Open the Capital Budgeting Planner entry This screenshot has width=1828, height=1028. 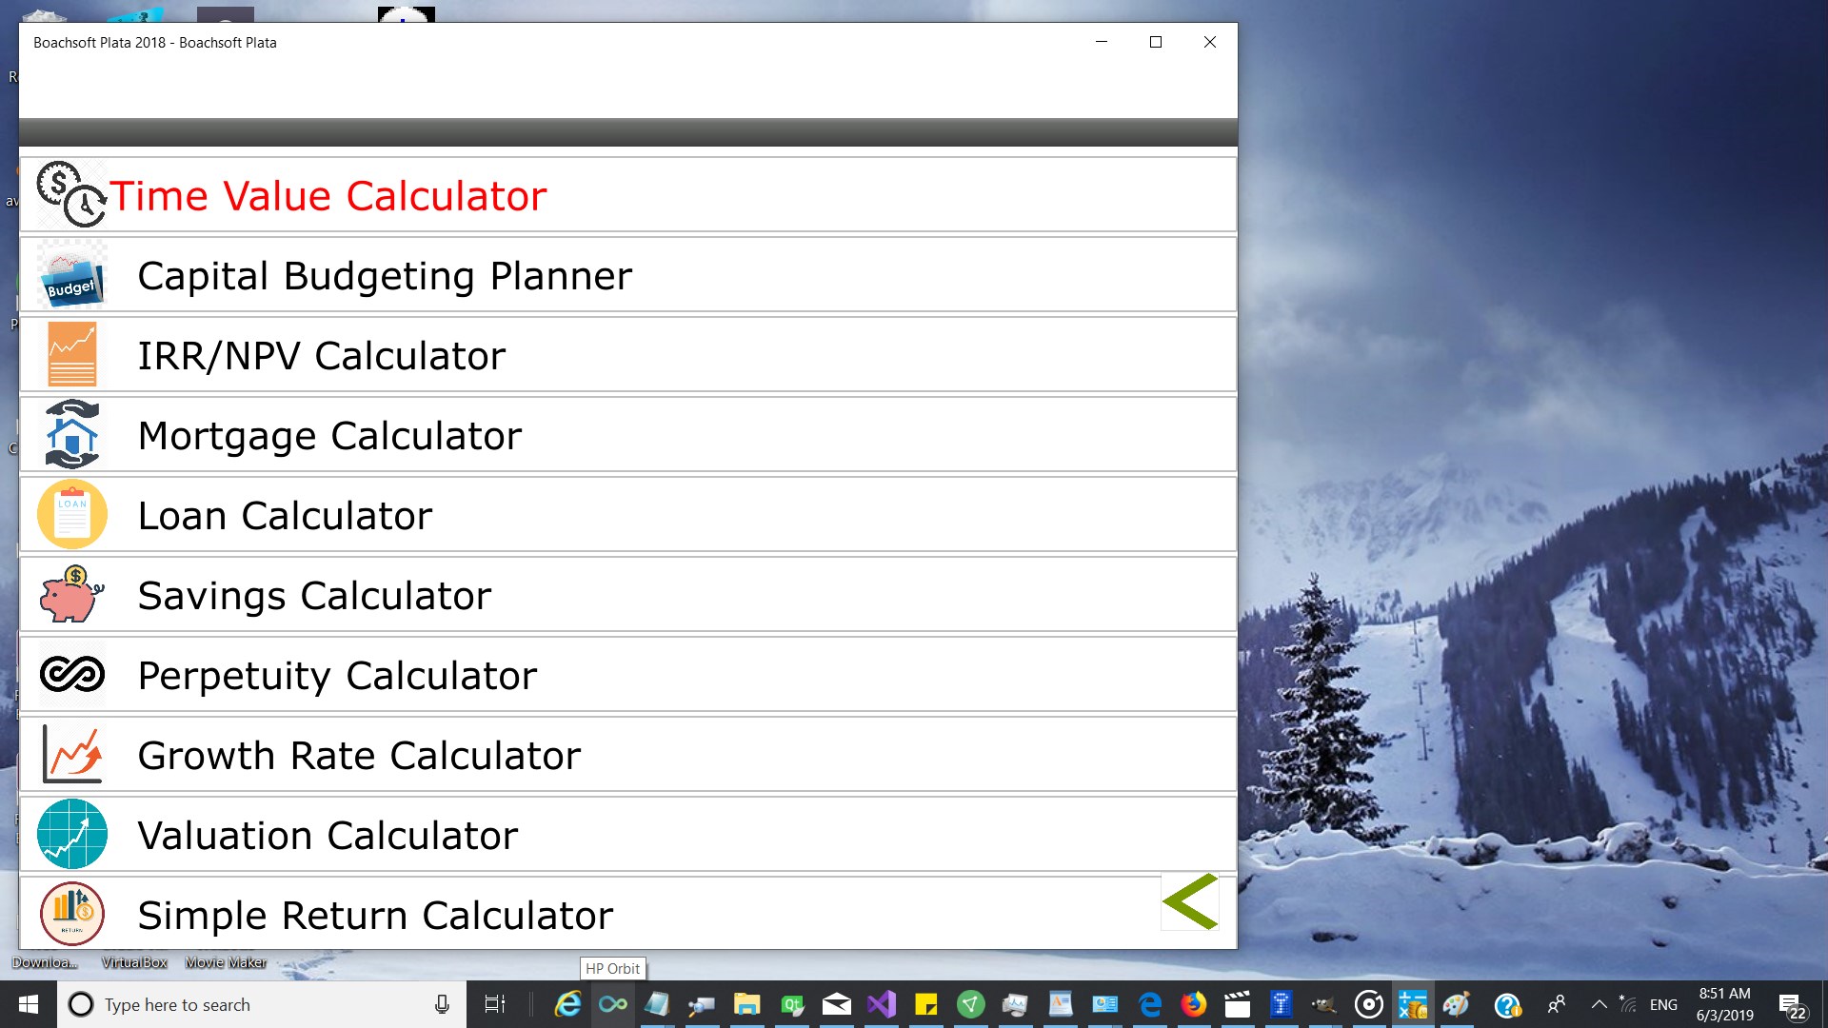(385, 276)
